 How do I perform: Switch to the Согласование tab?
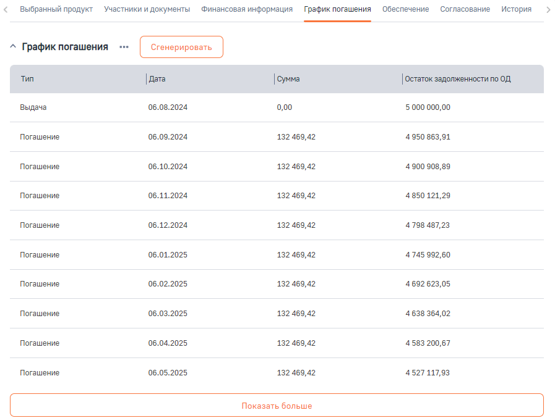[x=465, y=9]
